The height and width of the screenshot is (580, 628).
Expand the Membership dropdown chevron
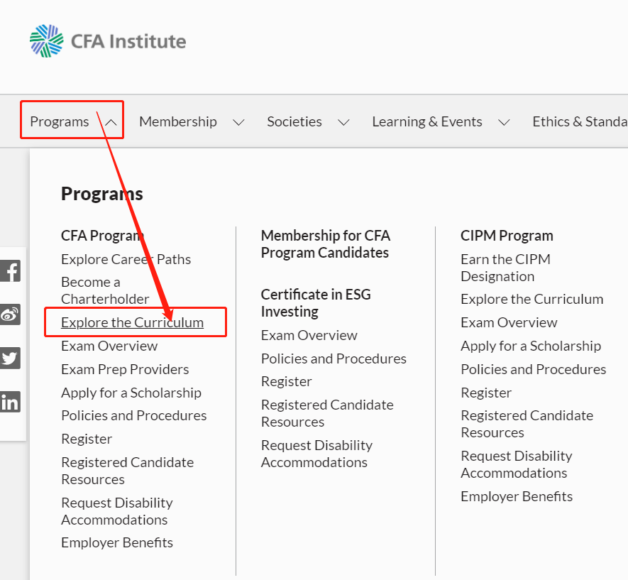[238, 122]
